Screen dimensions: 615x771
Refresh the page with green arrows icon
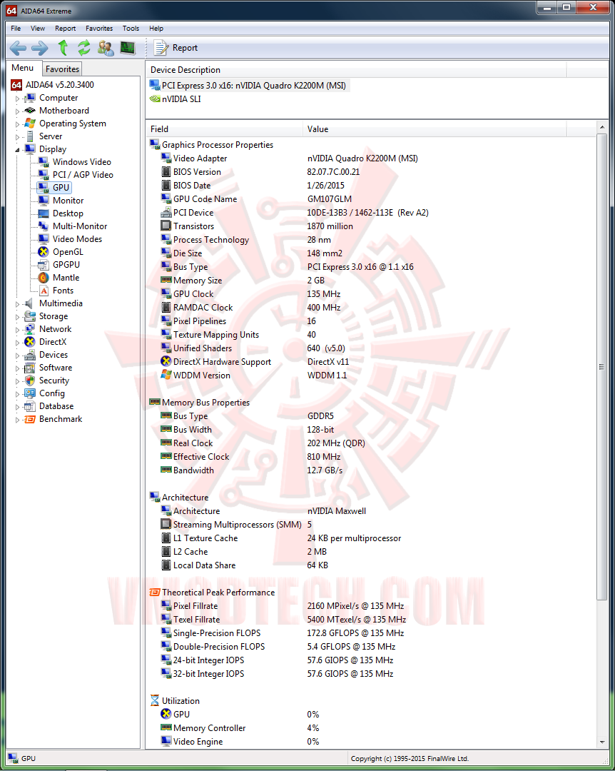point(84,48)
